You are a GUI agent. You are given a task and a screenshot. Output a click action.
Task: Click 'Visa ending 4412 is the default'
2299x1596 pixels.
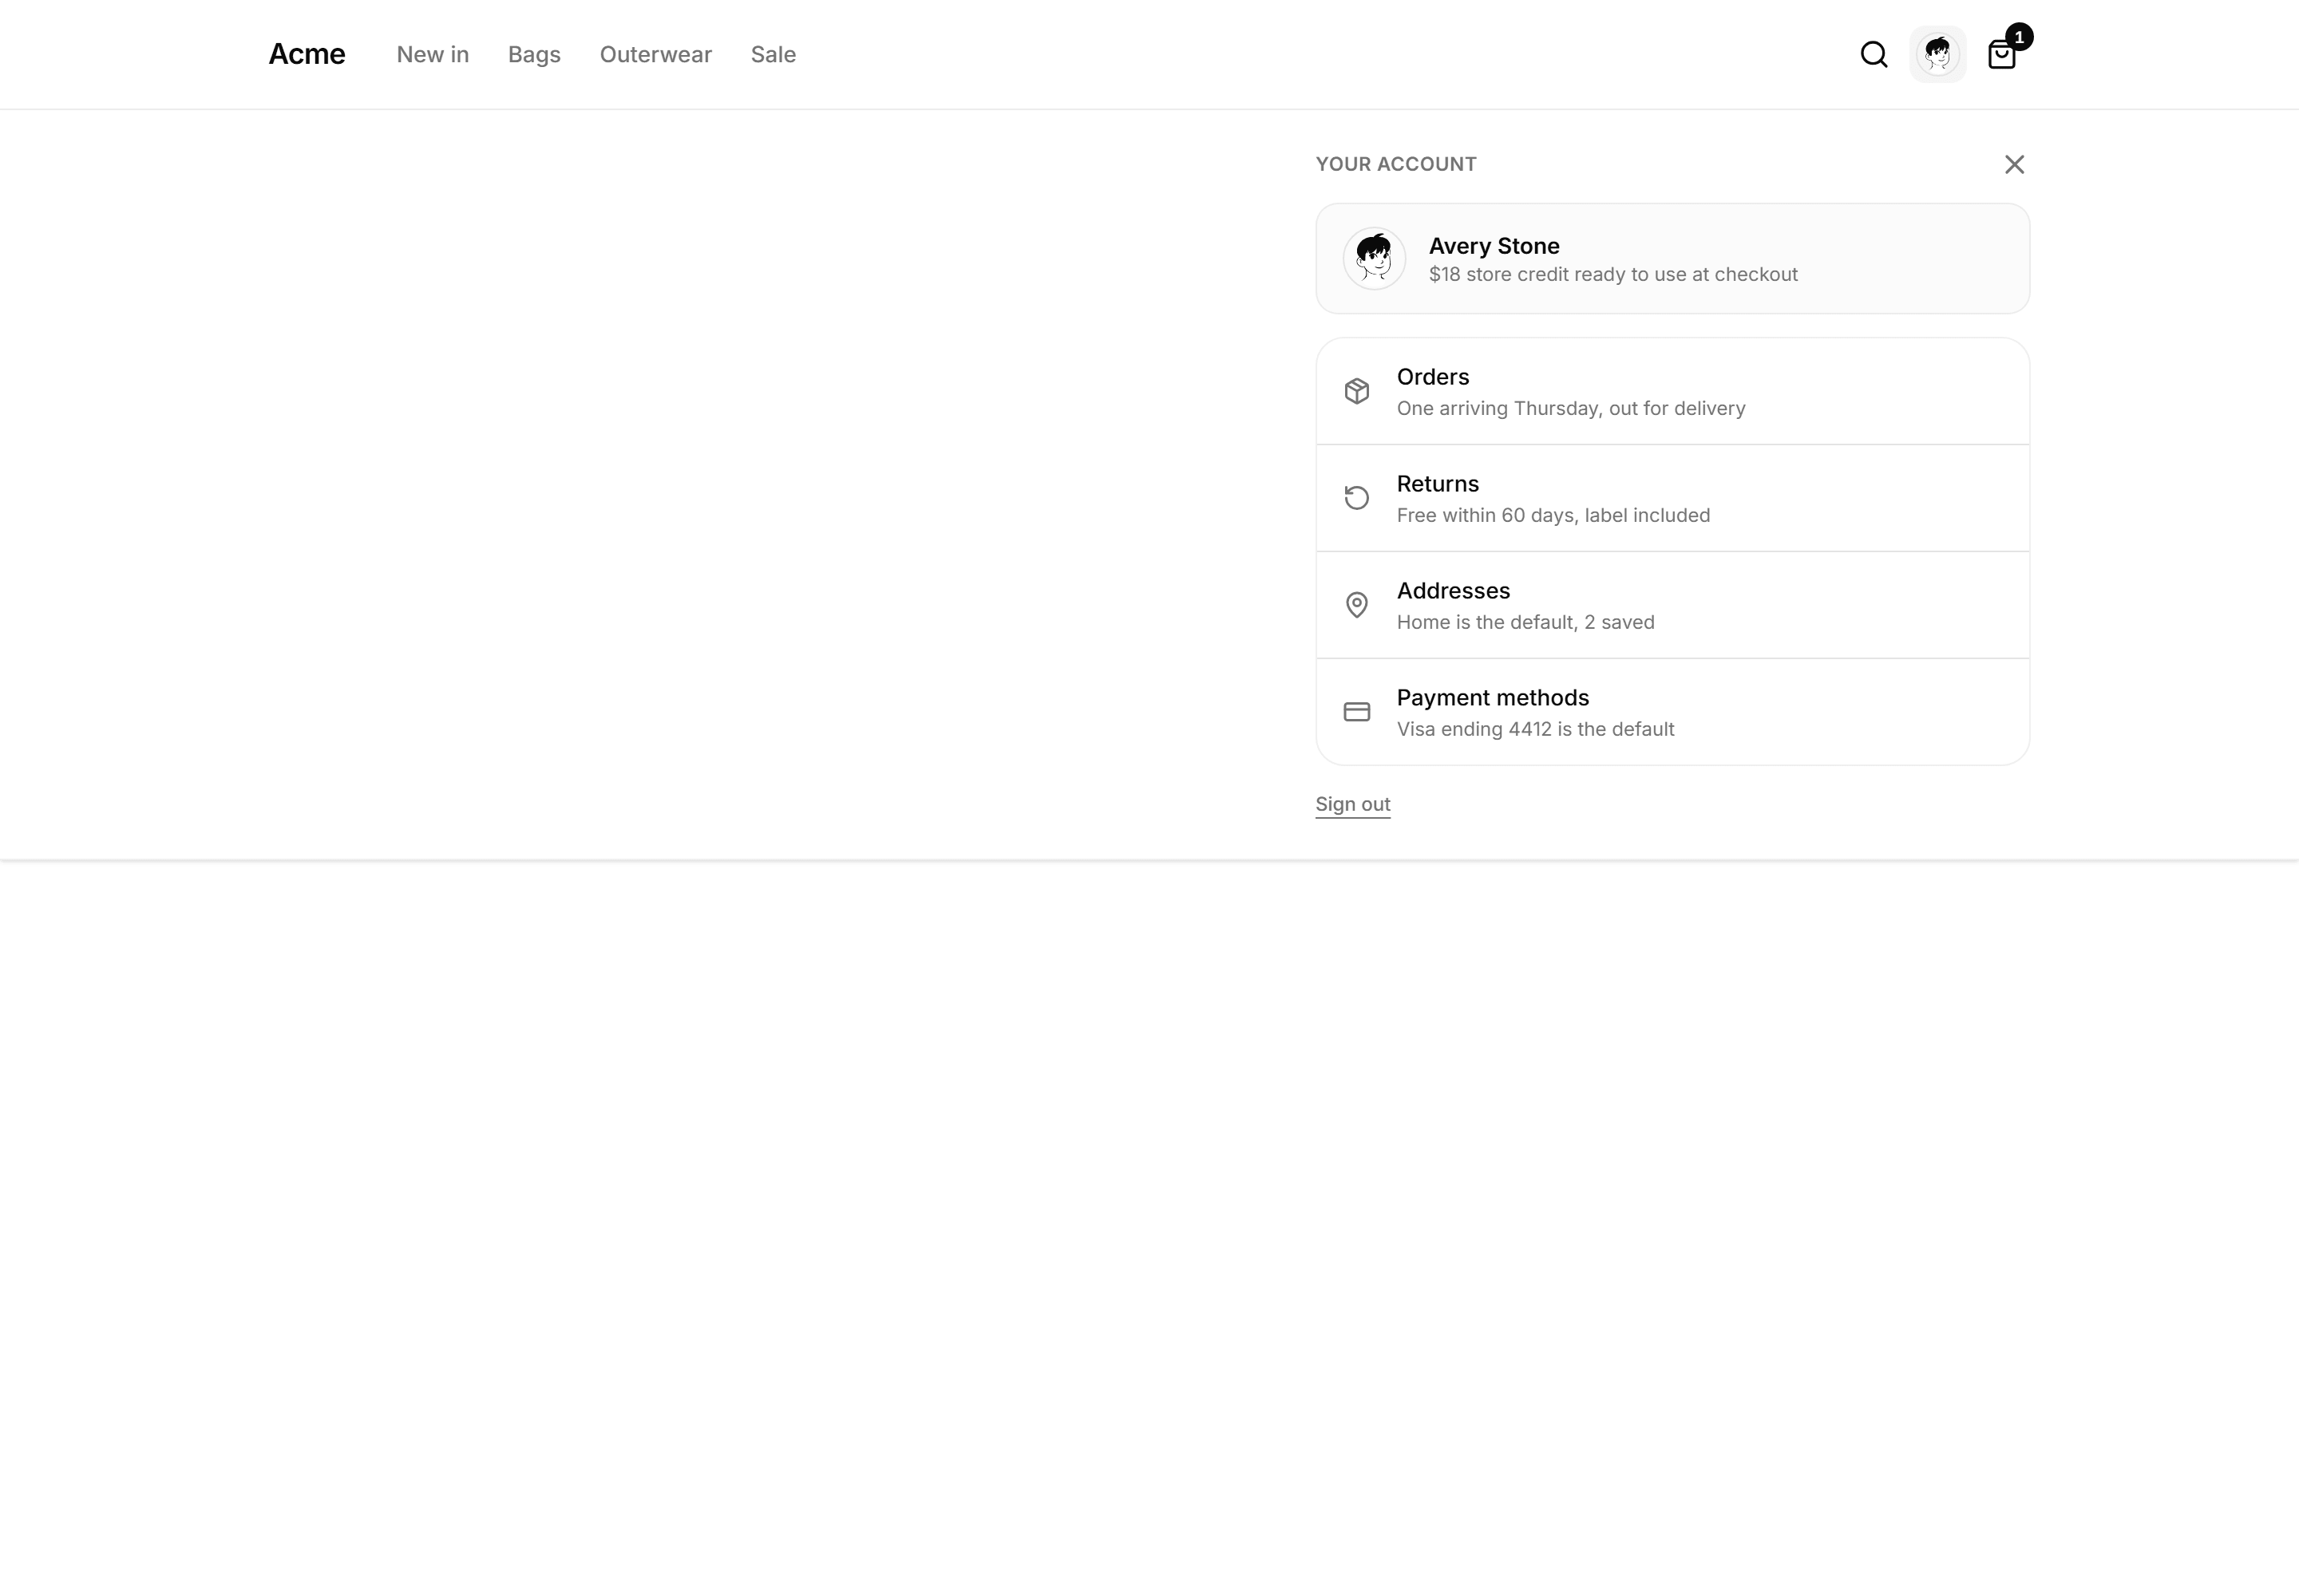pyautogui.click(x=1535, y=729)
